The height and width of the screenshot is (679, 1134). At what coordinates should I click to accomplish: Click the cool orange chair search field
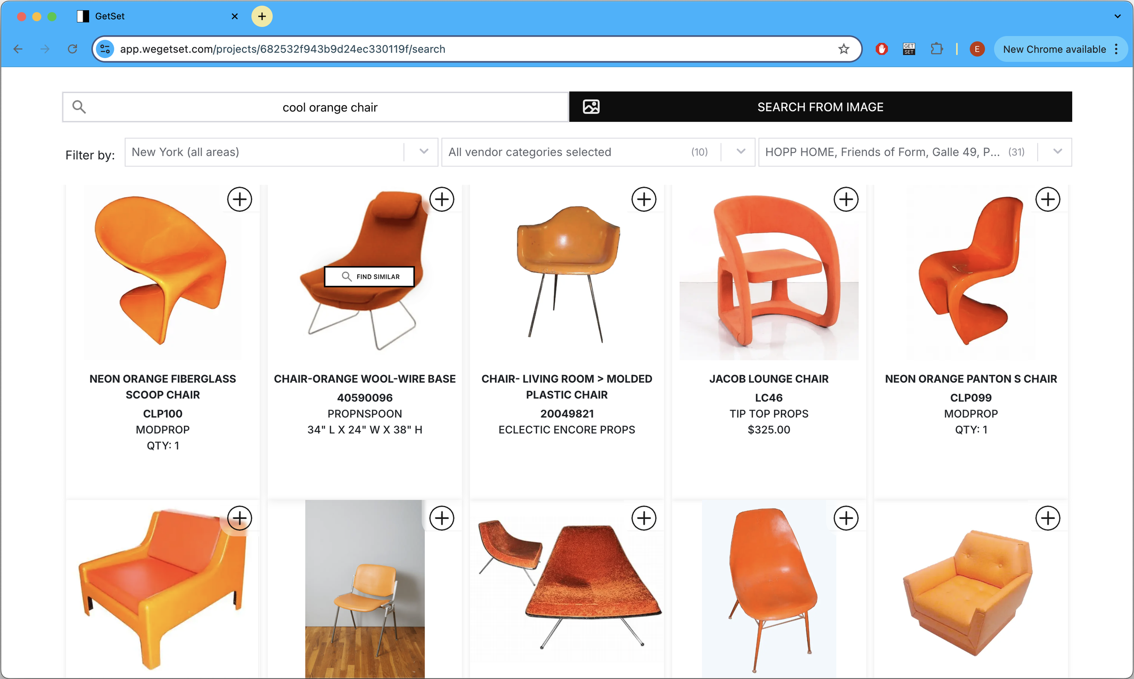point(330,107)
